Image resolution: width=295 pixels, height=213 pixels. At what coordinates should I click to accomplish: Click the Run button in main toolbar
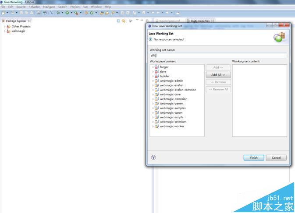coord(67,13)
